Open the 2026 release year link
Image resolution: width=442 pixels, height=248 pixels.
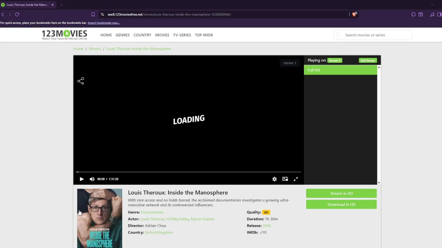(x=267, y=226)
